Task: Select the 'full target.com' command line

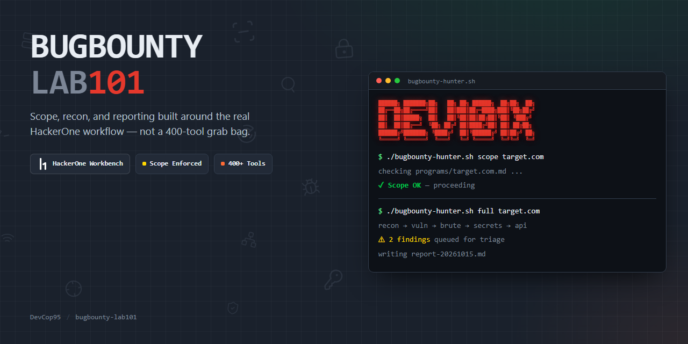Action: click(x=459, y=211)
